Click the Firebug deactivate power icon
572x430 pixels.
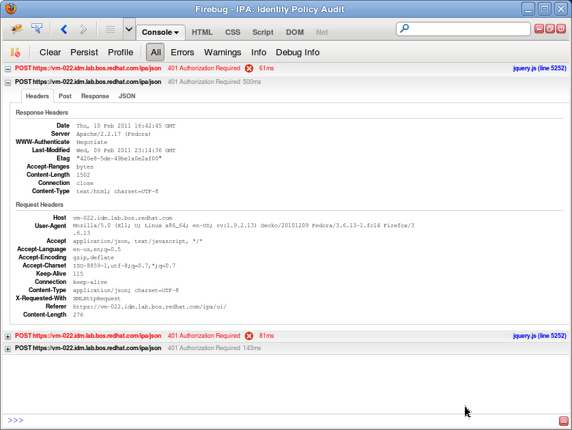tap(561, 29)
